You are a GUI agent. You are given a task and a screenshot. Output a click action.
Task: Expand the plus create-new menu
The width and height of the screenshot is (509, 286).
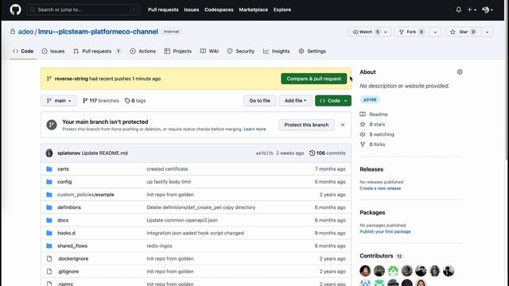click(x=472, y=10)
